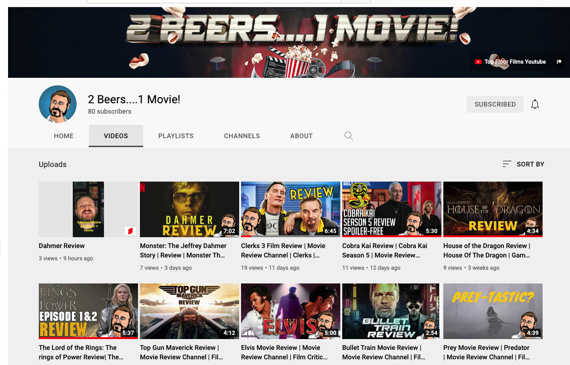The width and height of the screenshot is (570, 365).
Task: Click the 5:30 duration badge
Action: point(432,231)
